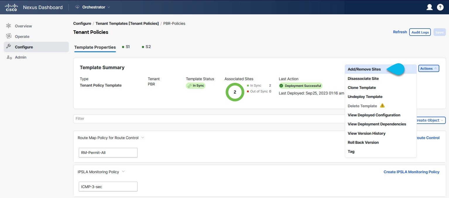Click the In Sync legend entry
Screen dimensions: 449x198
click(259, 85)
